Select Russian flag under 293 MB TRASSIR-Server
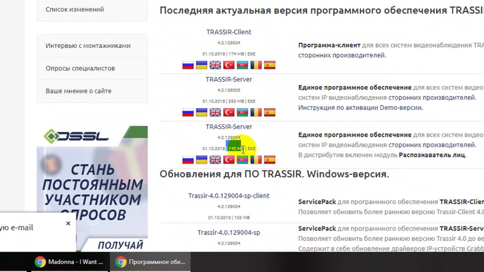 pyautogui.click(x=188, y=112)
